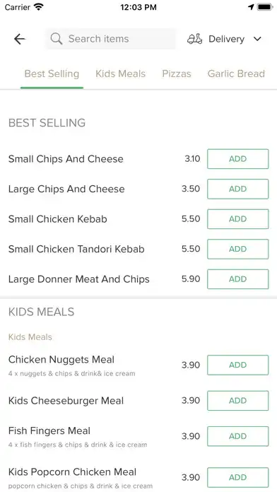Switch to the Kids Meals tab
Viewport: 277px width, 492px height.
click(120, 74)
